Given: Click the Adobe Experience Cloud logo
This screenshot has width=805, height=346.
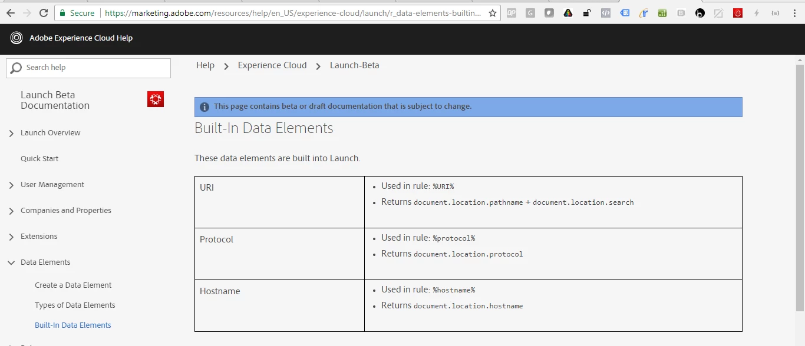Looking at the screenshot, I should tap(17, 38).
